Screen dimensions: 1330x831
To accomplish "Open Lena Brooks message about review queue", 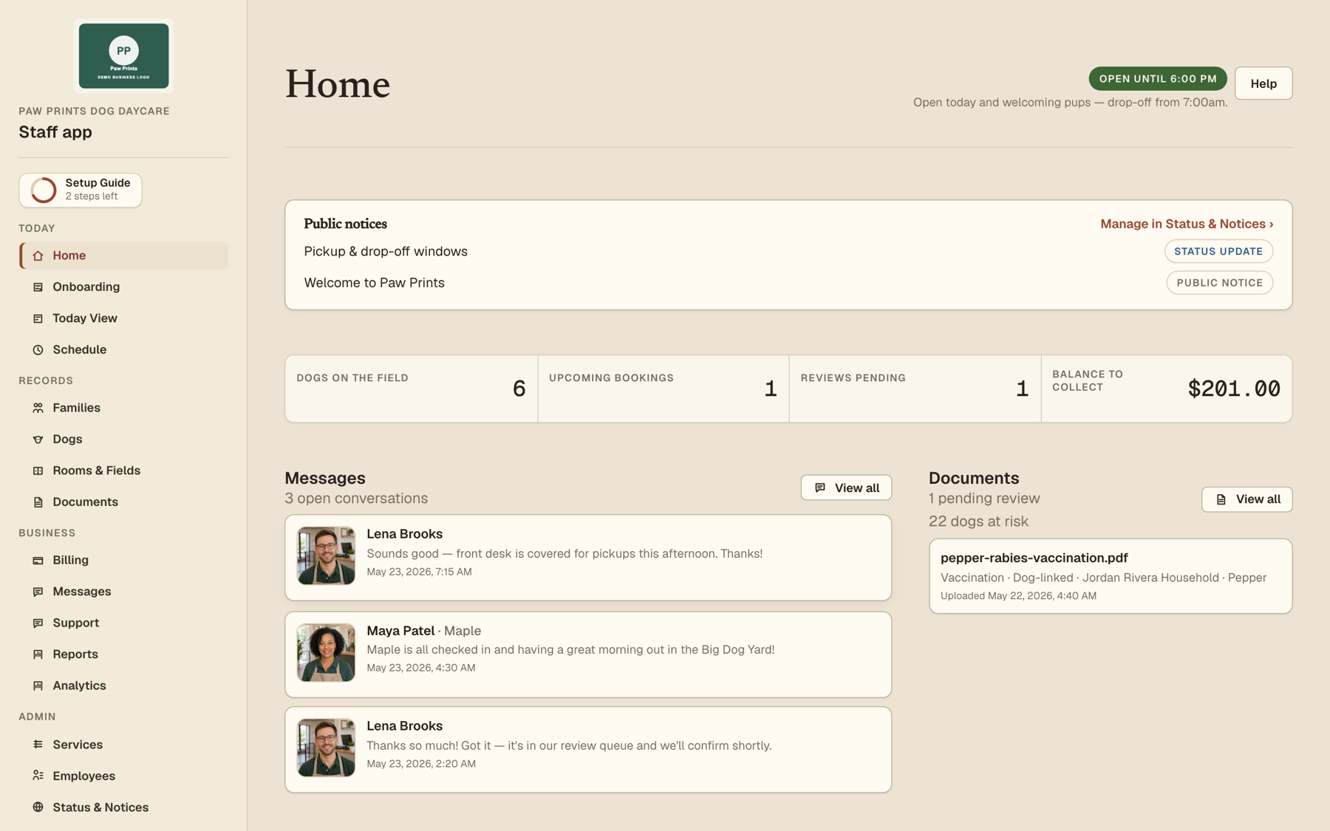I will (588, 750).
